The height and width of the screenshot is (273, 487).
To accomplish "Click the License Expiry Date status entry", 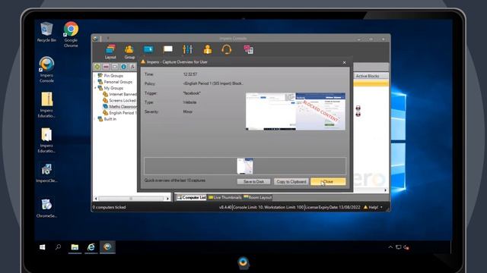I will pyautogui.click(x=333, y=207).
